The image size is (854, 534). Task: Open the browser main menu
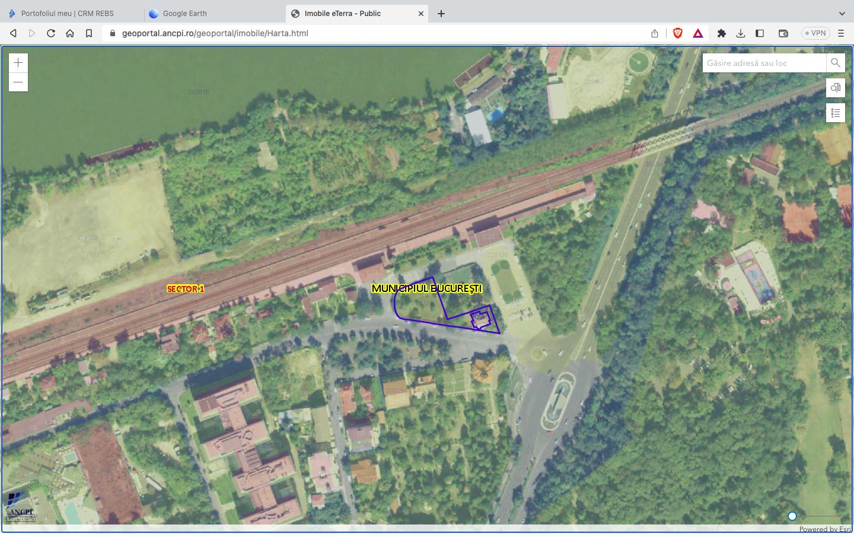click(x=840, y=33)
